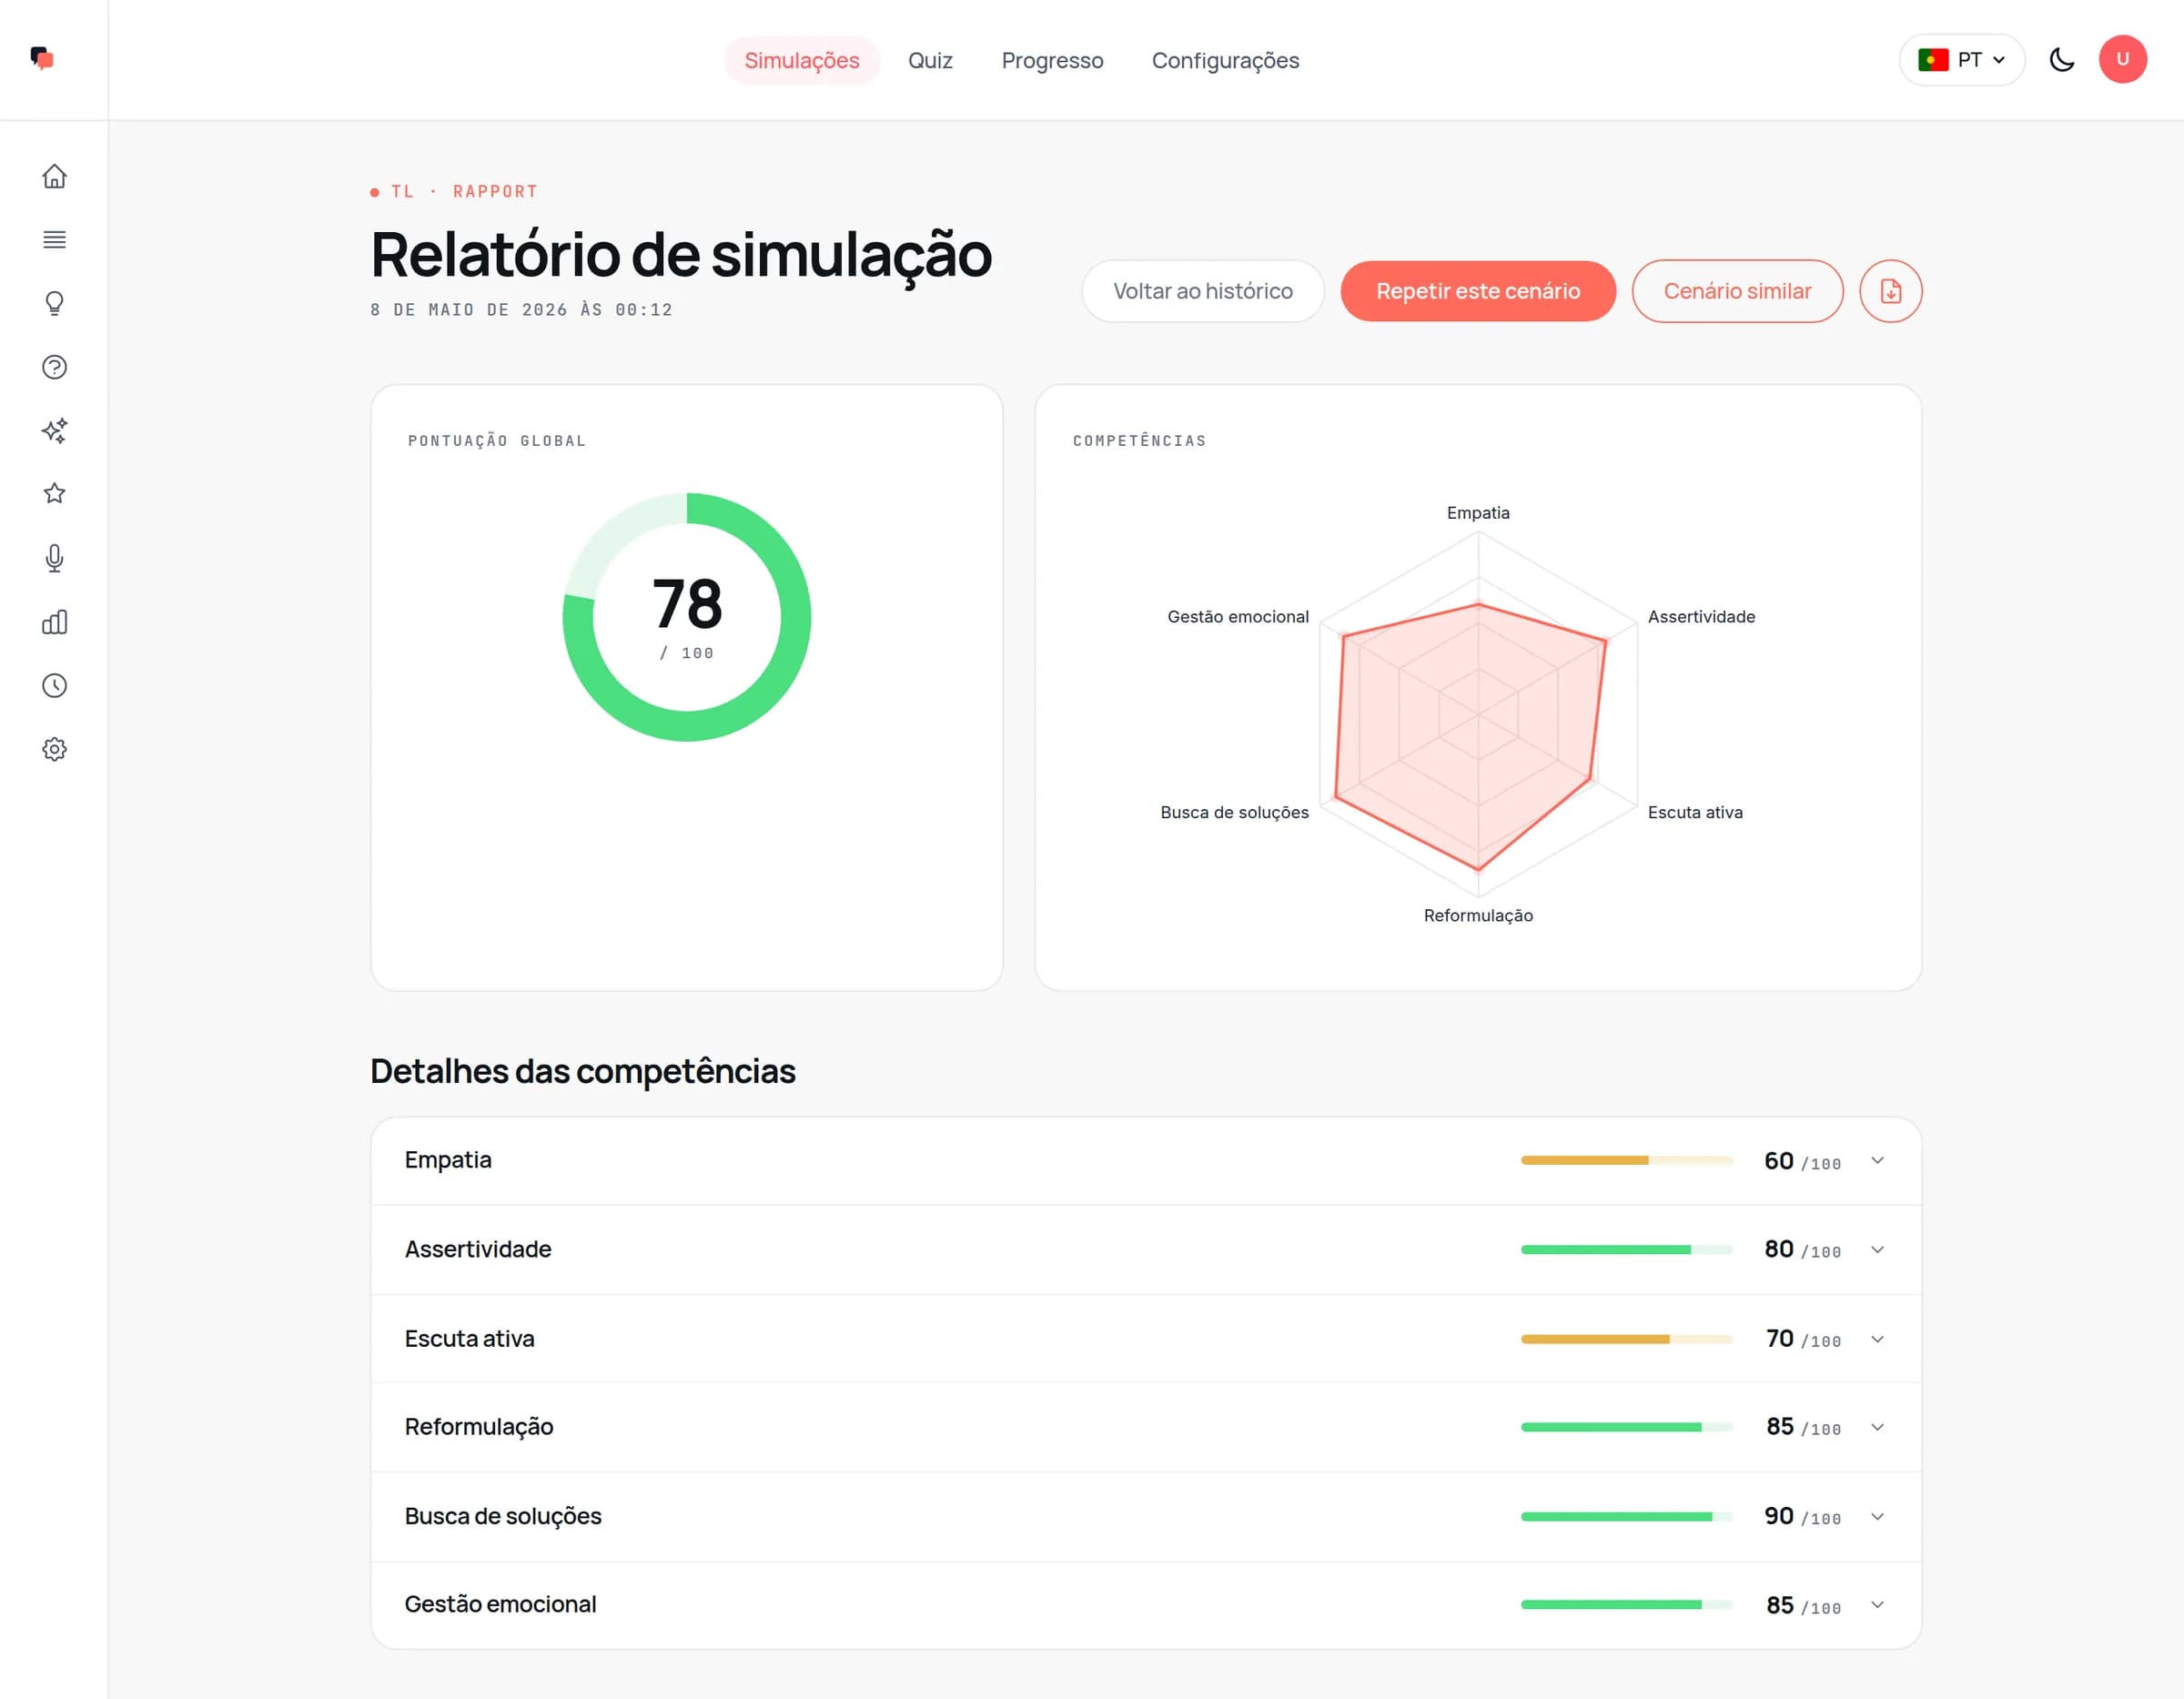Open the star favorites icon
The image size is (2184, 1699).
54,493
